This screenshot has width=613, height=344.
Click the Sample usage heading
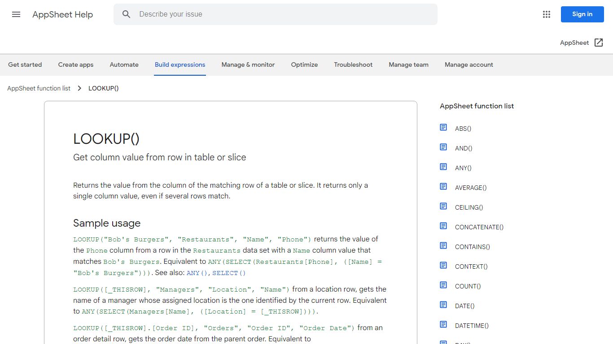[107, 223]
